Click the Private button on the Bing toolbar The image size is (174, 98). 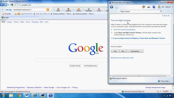pyautogui.click(x=99, y=10)
